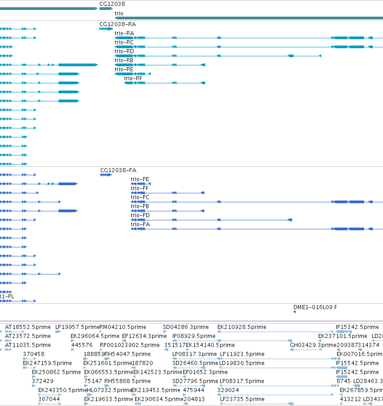Select the EP12634.3prime label
This screenshot has height=406, width=383.
pos(144,336)
